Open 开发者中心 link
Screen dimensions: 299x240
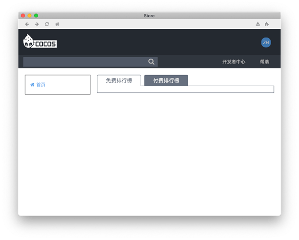(x=234, y=62)
